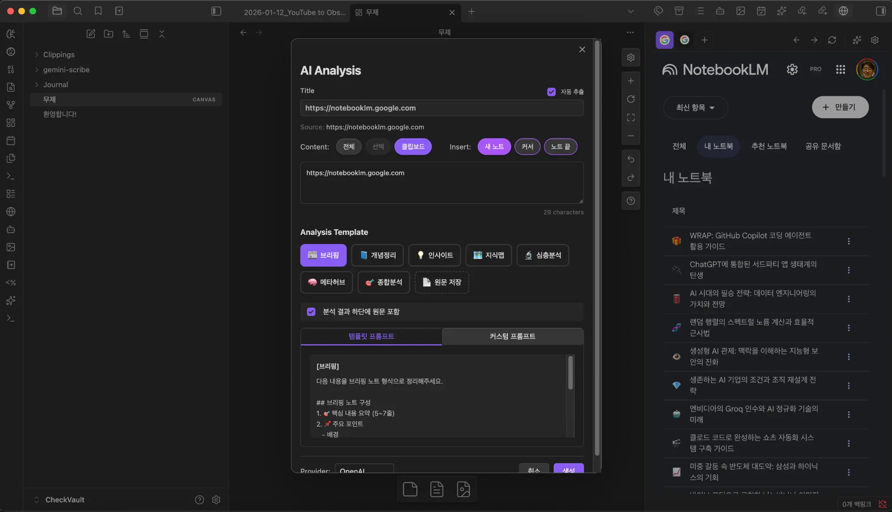Create a new folder in file explorer
The width and height of the screenshot is (892, 512).
coord(108,34)
